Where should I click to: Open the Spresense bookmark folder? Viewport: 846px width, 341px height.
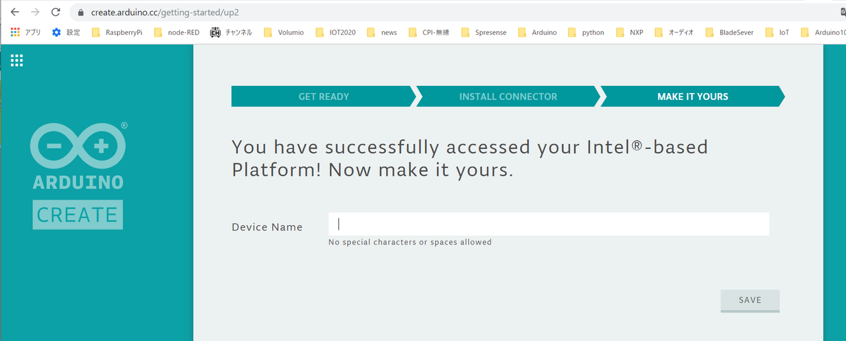(484, 32)
